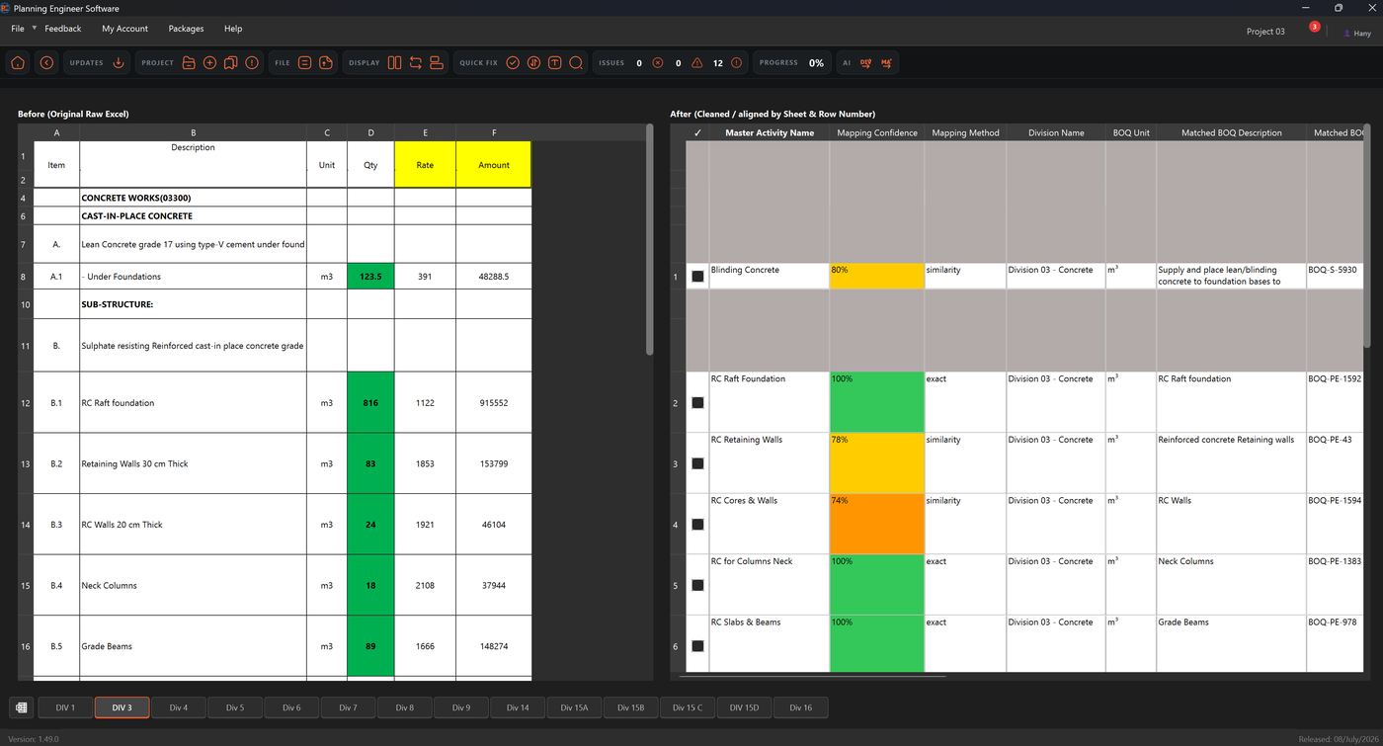Go to the Home icon
Screen dimensions: 1383x746
[18, 62]
